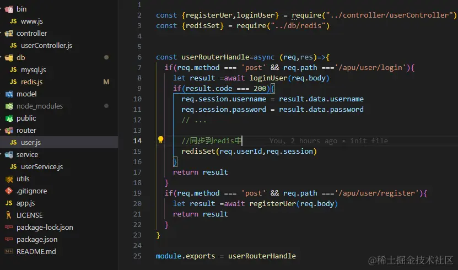This screenshot has width=458, height=270.
Task: Click the service folder icon
Action: pos(9,155)
